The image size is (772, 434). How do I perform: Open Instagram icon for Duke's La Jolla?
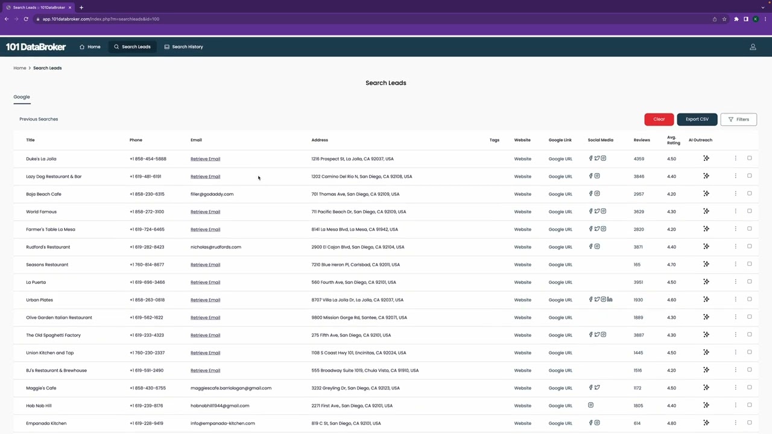coord(603,159)
